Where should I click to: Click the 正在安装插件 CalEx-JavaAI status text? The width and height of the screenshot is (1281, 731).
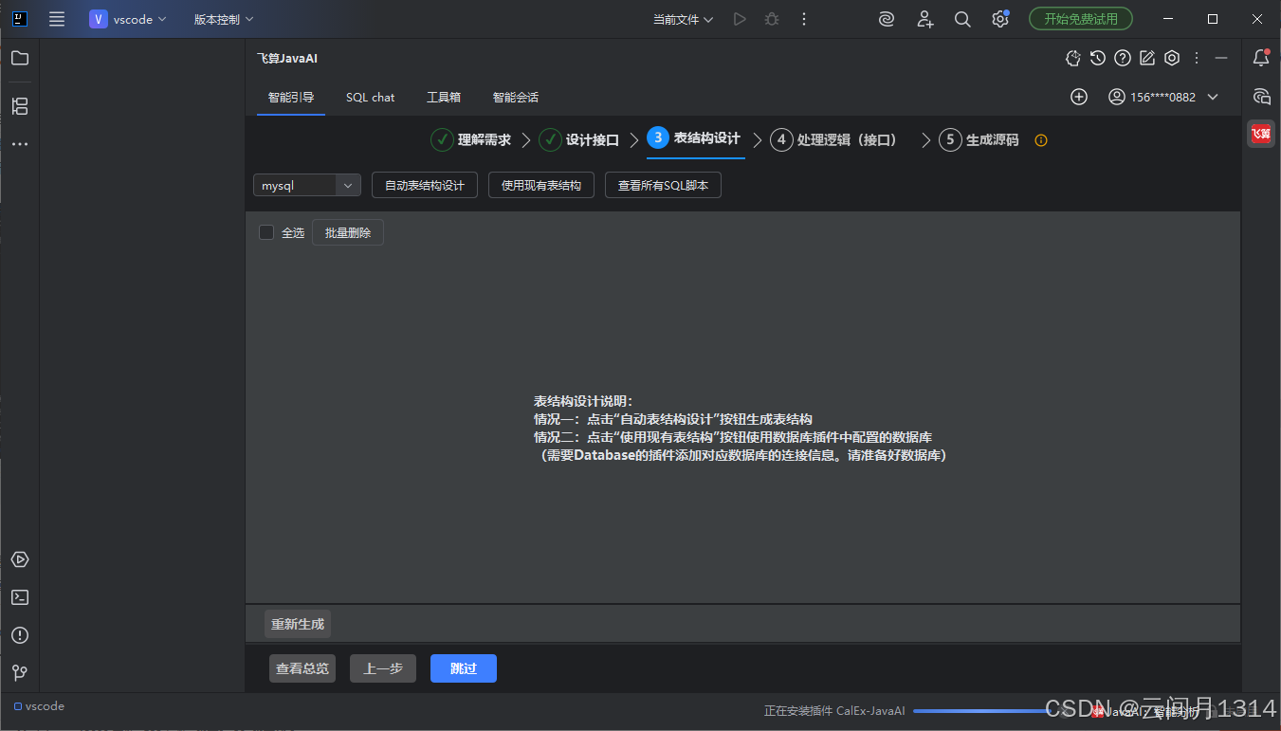pyautogui.click(x=834, y=711)
